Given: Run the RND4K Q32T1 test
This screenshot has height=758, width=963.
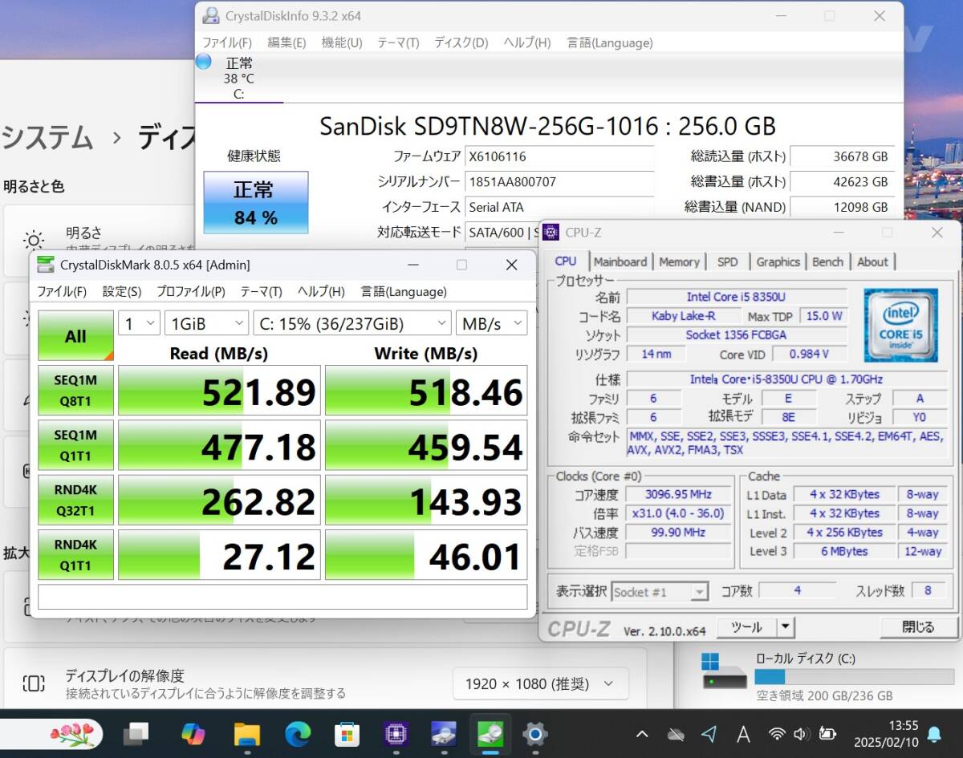Looking at the screenshot, I should tap(75, 500).
